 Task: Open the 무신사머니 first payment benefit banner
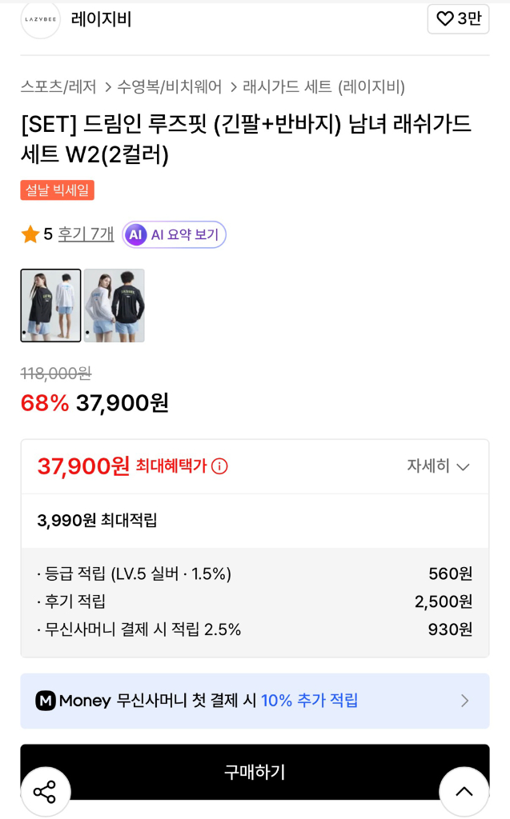[255, 700]
